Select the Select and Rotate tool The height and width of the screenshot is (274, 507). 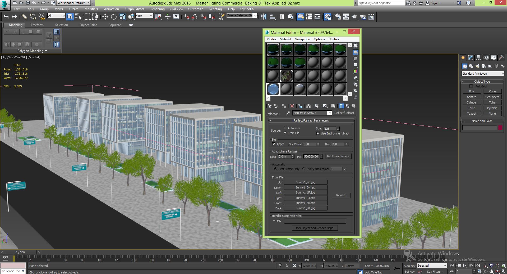(114, 17)
